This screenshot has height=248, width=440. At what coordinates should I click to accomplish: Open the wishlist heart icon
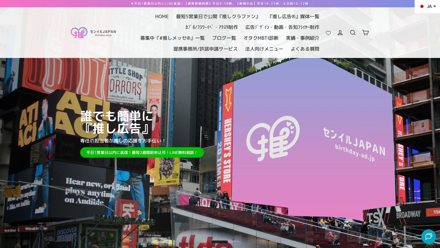pos(328,33)
